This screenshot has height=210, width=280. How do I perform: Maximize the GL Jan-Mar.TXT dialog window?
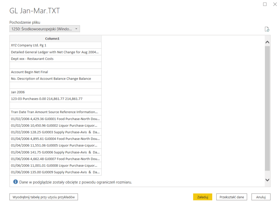click(265, 4)
